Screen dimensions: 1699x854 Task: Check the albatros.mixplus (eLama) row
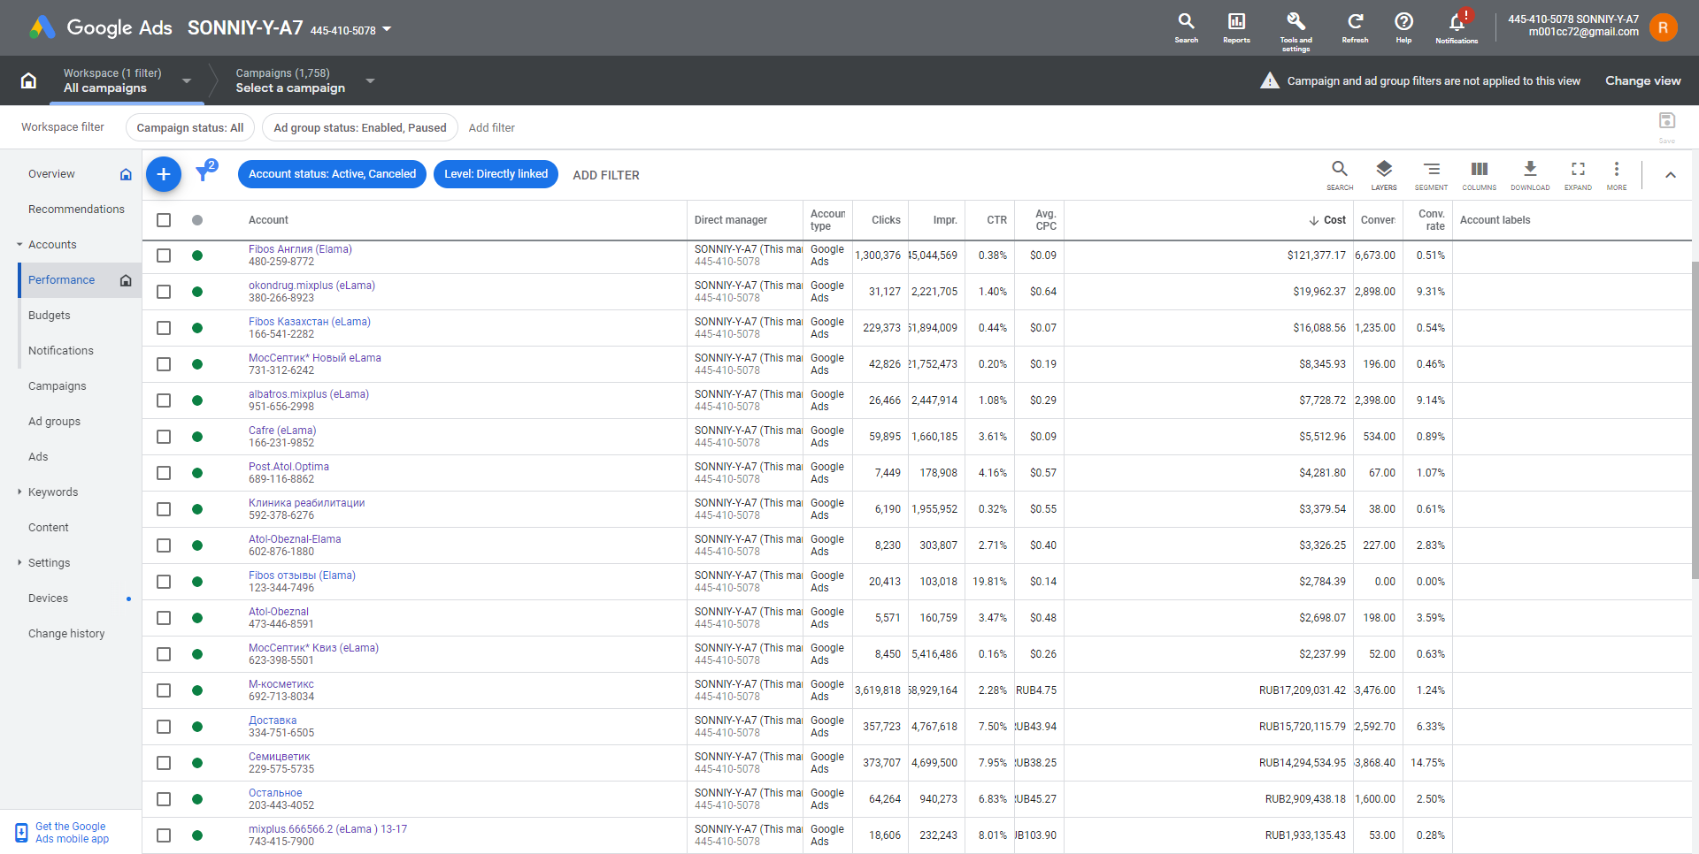point(164,400)
